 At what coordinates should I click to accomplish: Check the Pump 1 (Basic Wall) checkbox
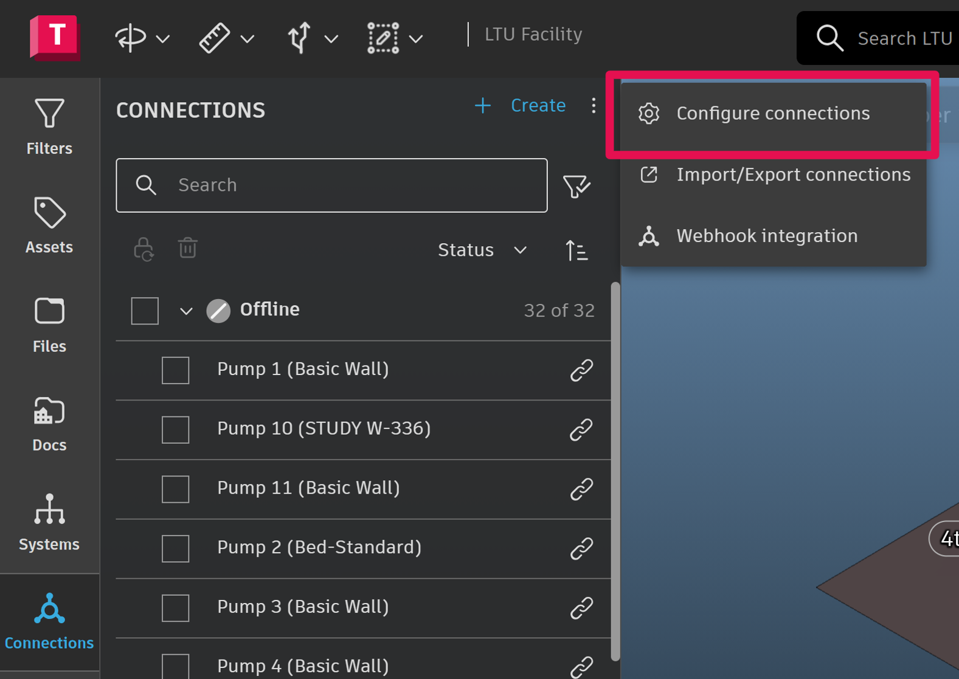pyautogui.click(x=176, y=370)
